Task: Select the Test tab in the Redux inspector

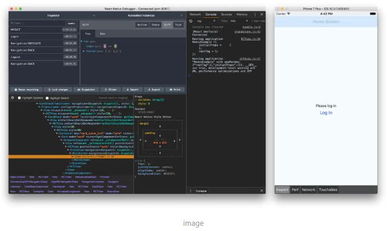Action: 178,25
